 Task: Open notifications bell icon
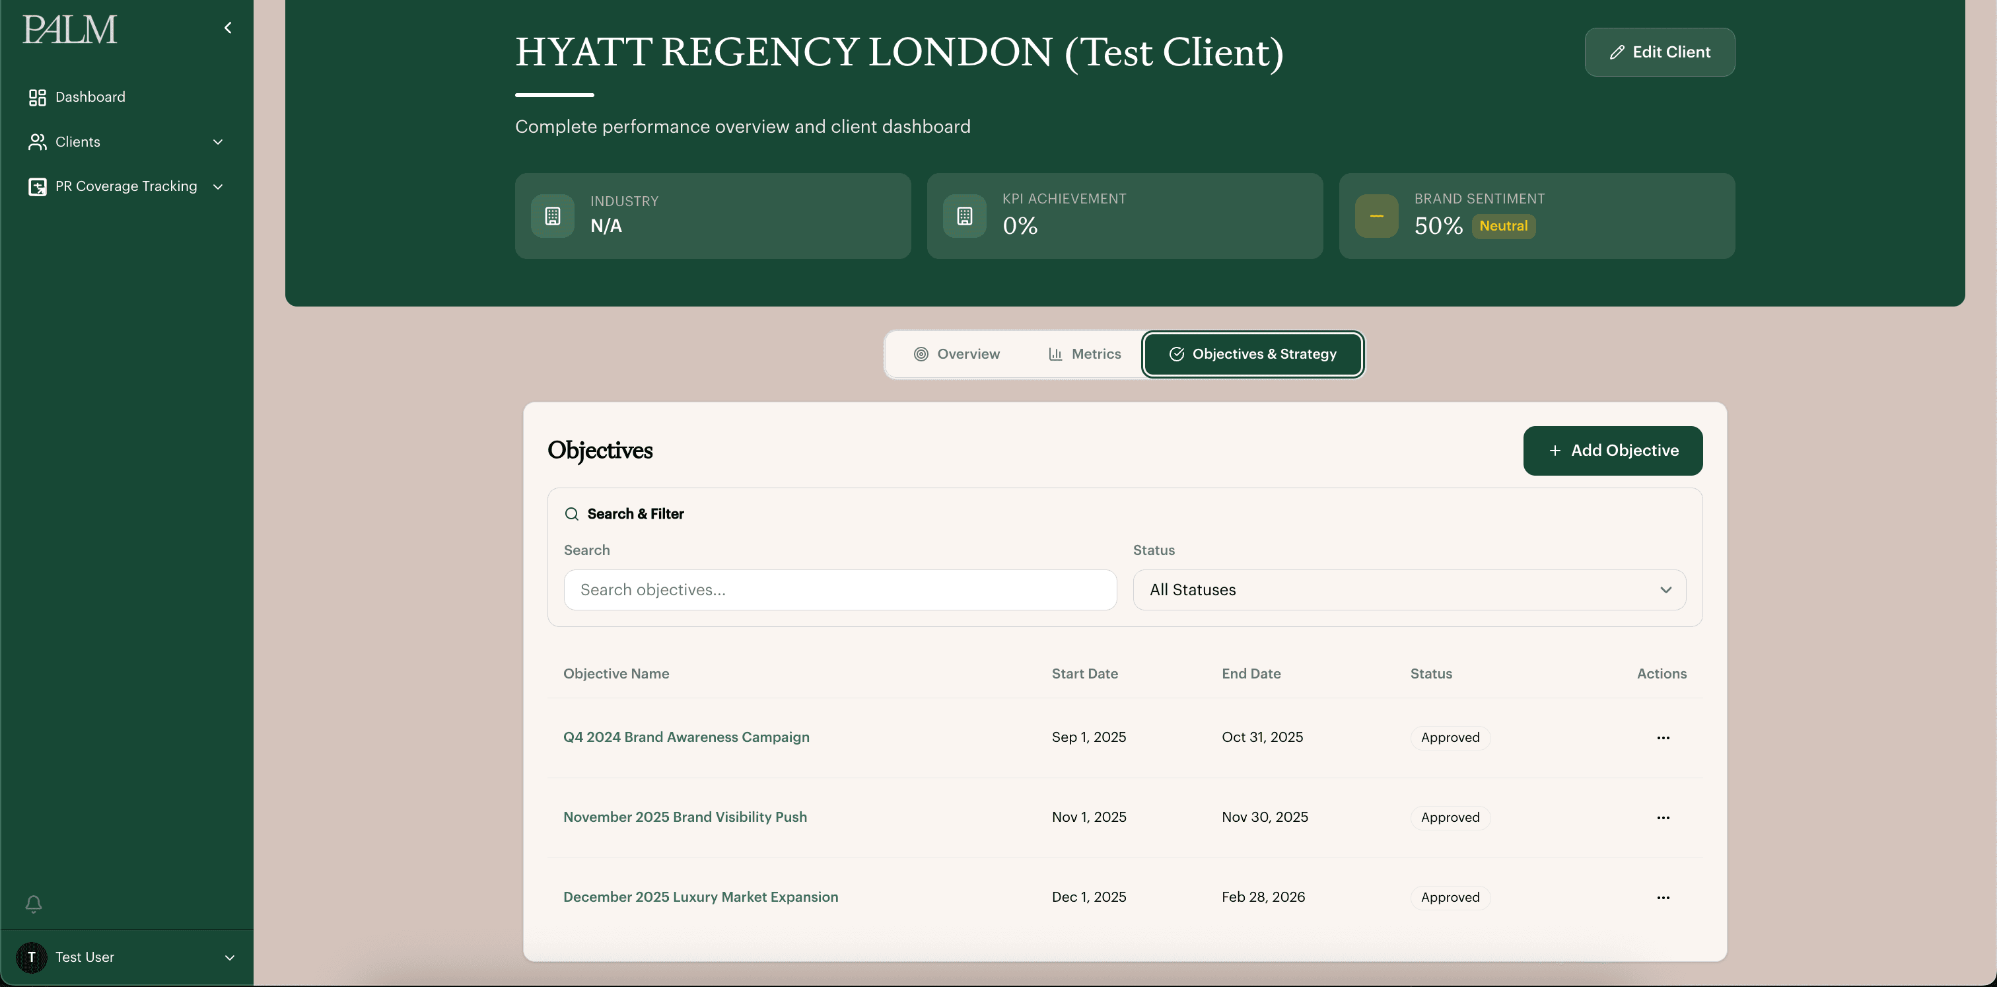(x=33, y=904)
